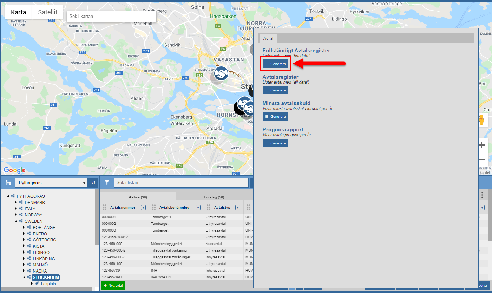Image resolution: width=492 pixels, height=293 pixels.
Task: Click the filter funnel icon beside list search
Action: tap(107, 183)
